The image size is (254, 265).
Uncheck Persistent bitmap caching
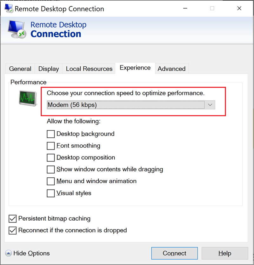[x=12, y=218]
